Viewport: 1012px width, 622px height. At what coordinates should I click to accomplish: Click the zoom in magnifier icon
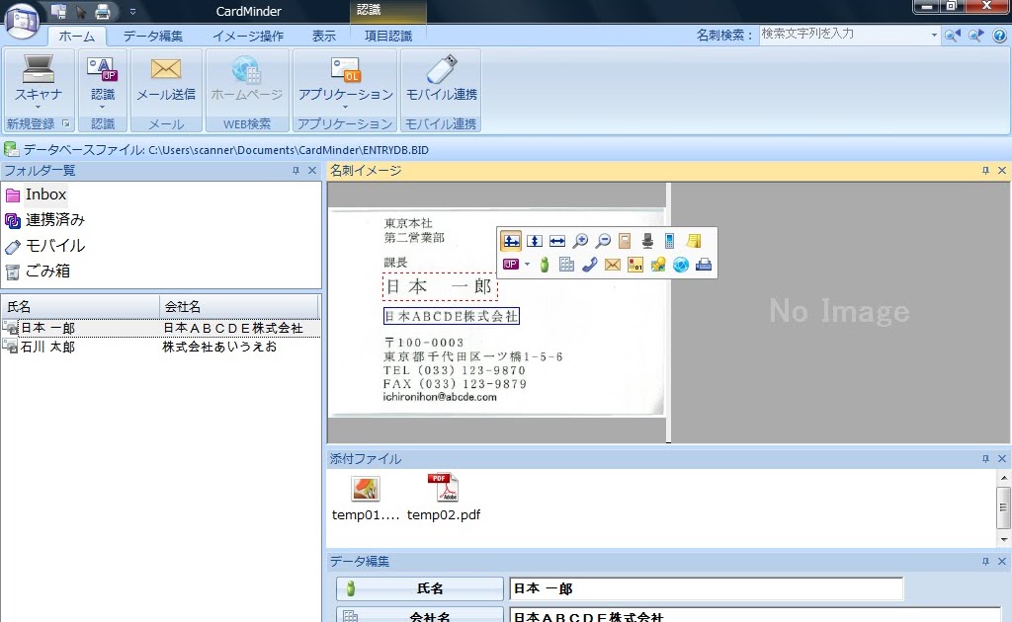click(x=580, y=241)
